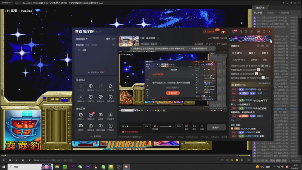Click the PotPlayer seek progress bar
The image size is (302, 170).
tap(119, 155)
